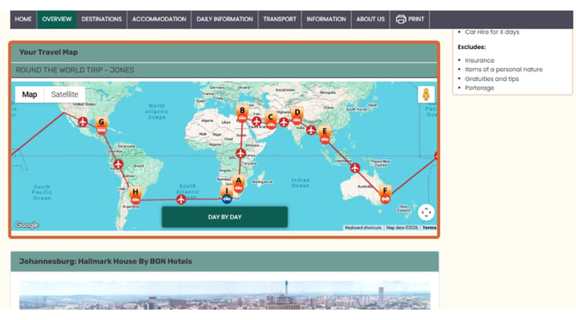Click 'Items of a personal nature' text
This screenshot has height=320, width=576.
point(504,70)
